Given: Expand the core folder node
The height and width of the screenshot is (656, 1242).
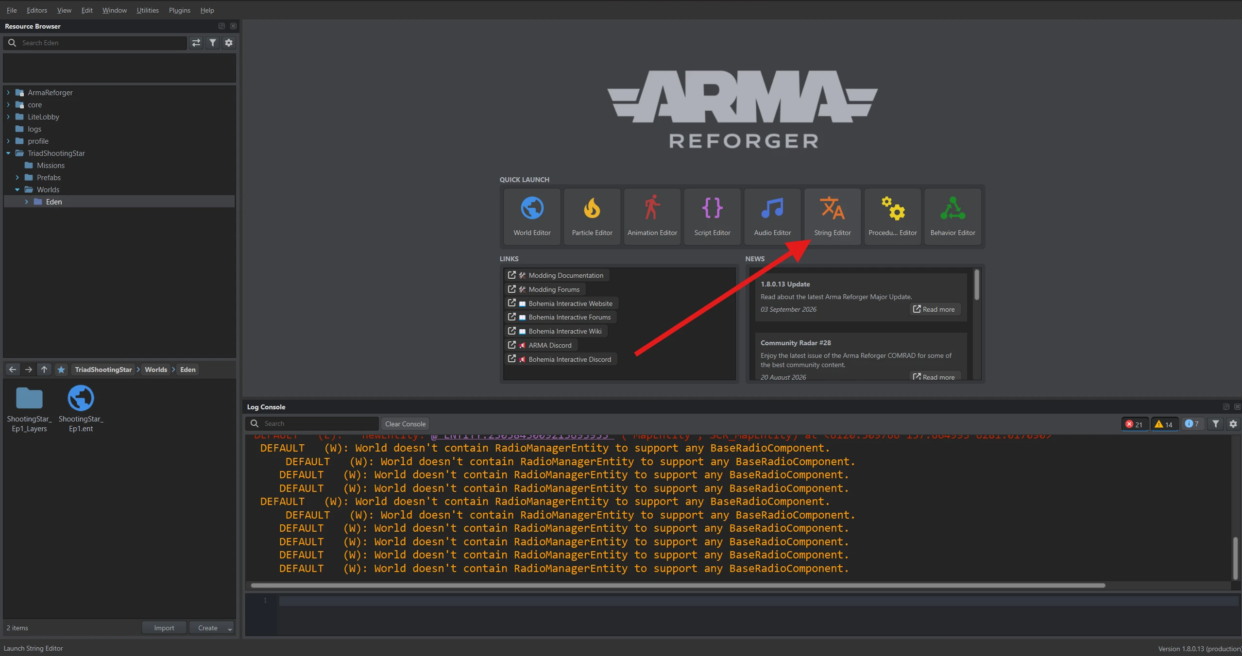Looking at the screenshot, I should (x=8, y=104).
